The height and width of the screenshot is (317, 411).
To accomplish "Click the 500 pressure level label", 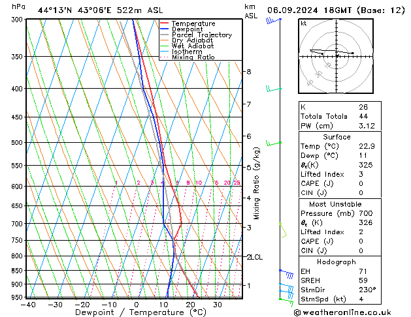I will 18,143.
